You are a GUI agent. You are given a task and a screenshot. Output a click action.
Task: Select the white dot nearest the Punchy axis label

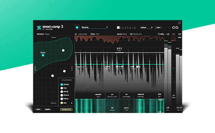click(64, 71)
